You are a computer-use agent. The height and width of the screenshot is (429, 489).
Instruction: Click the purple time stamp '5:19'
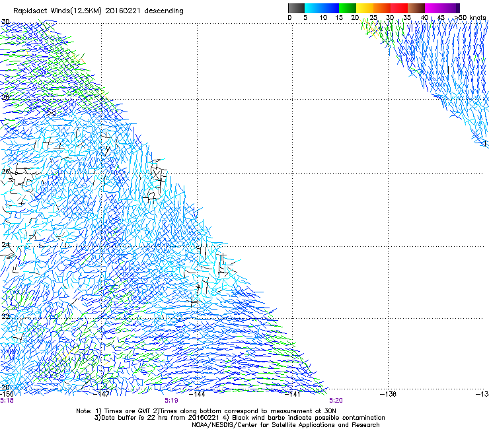pyautogui.click(x=171, y=401)
